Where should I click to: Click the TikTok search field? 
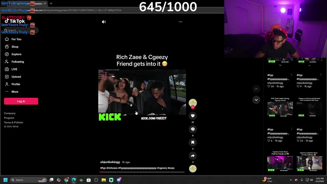point(21,30)
